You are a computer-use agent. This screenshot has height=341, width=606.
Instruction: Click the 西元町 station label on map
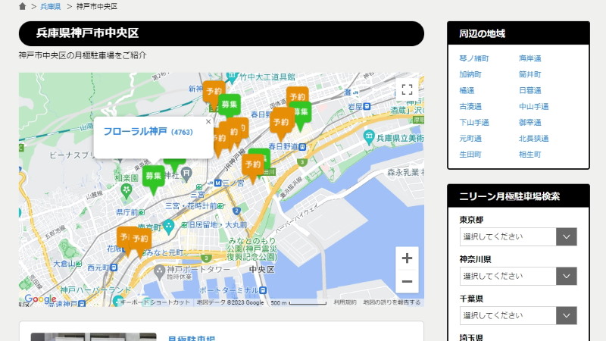point(98,267)
